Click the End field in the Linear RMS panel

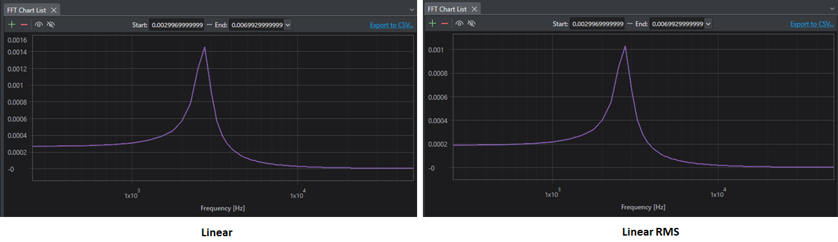point(676,24)
